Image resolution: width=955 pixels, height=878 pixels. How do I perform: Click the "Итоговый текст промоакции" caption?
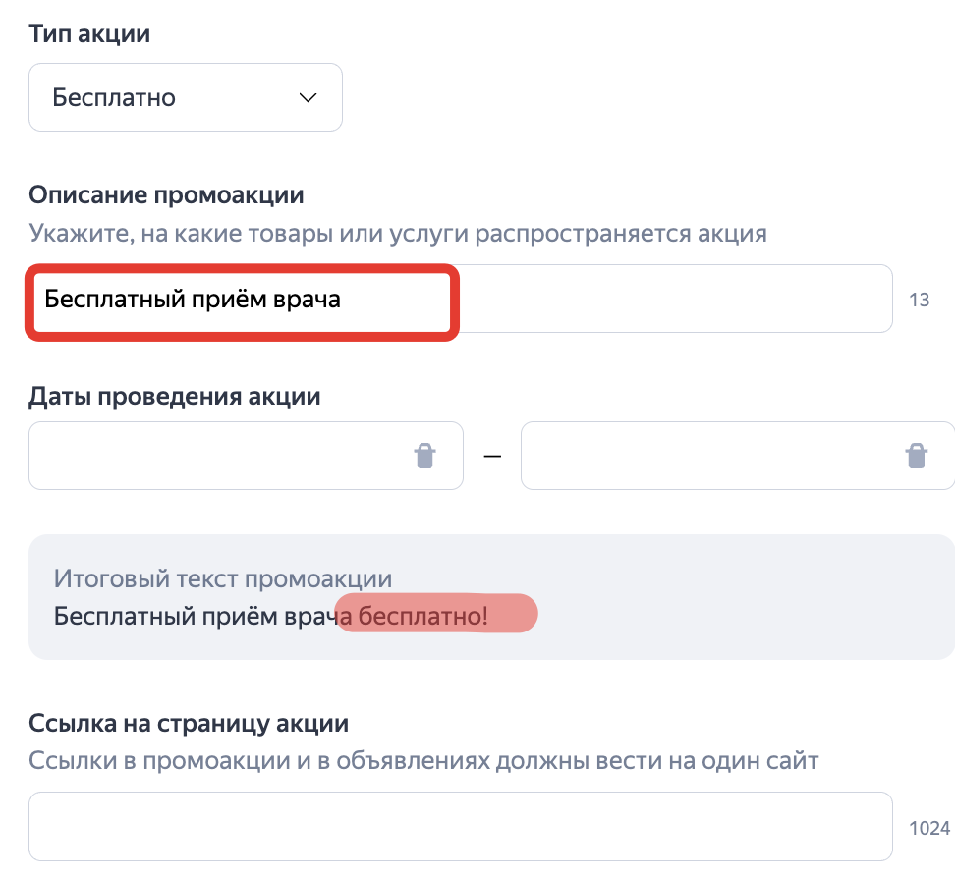tap(222, 578)
